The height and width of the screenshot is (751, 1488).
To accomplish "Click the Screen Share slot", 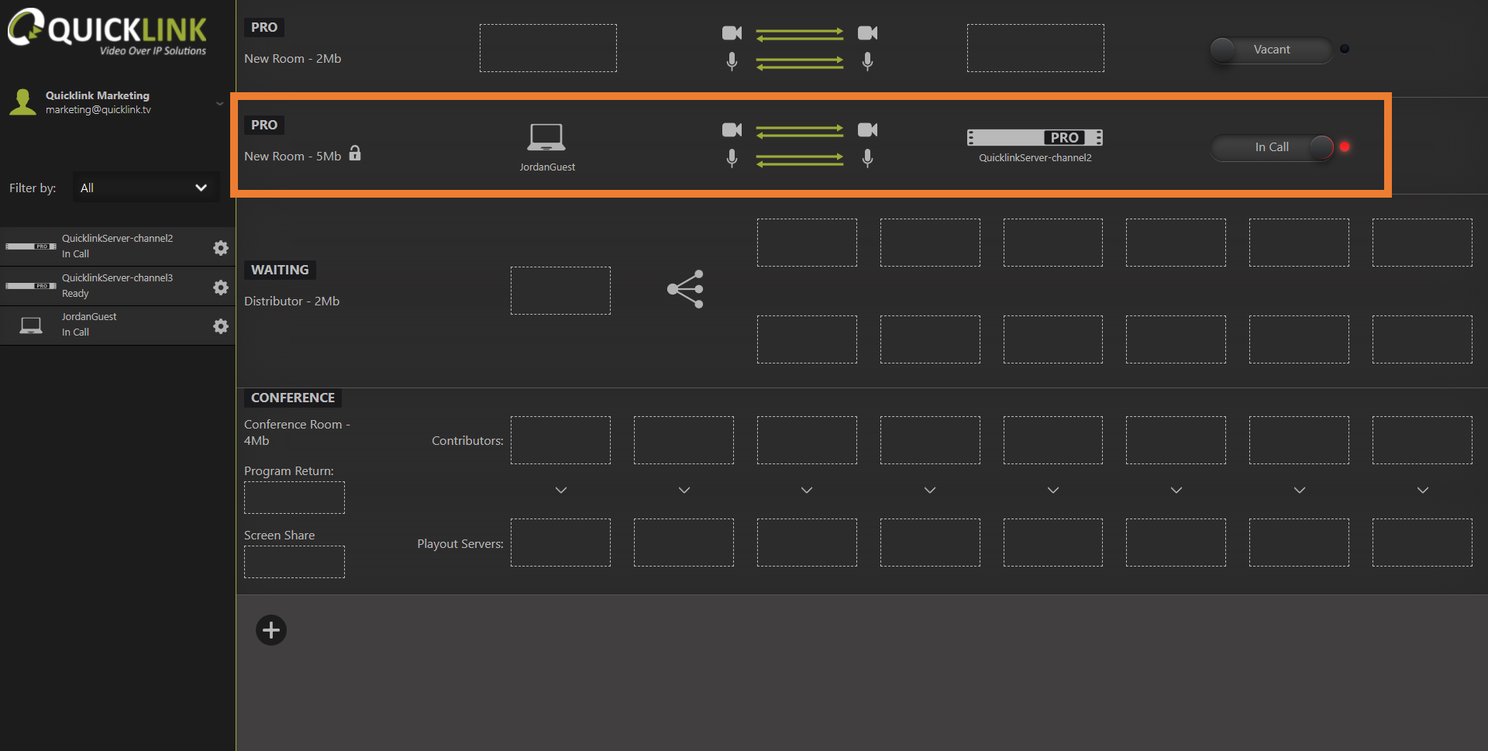I will [294, 562].
